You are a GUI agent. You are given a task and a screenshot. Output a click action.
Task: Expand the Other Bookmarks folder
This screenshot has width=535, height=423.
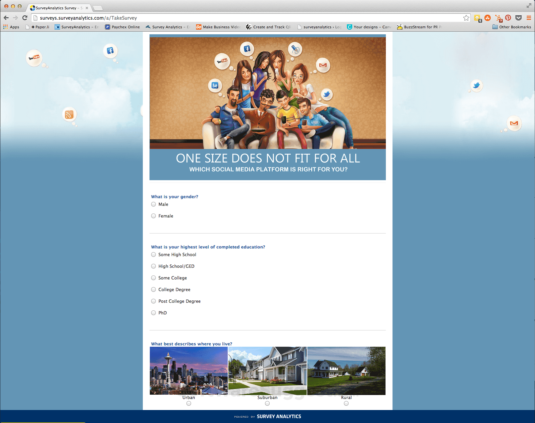[x=512, y=27]
